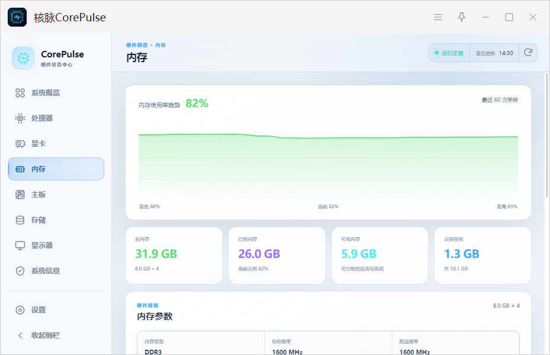Click the 总内存 31.9 GB card
The image size is (550, 355).
pos(174,256)
